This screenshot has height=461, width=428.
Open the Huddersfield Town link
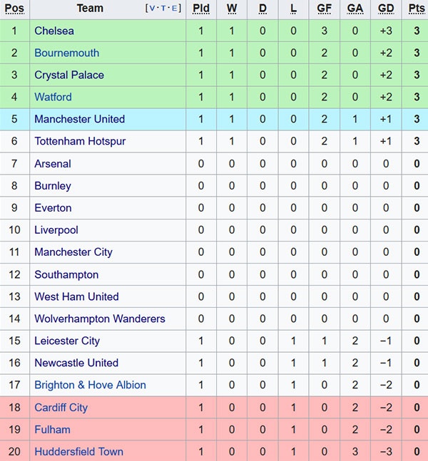78,452
